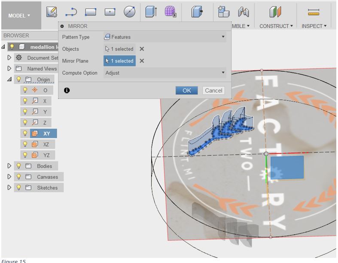
Task: Expand the Document Settings tree node
Action: [9, 57]
